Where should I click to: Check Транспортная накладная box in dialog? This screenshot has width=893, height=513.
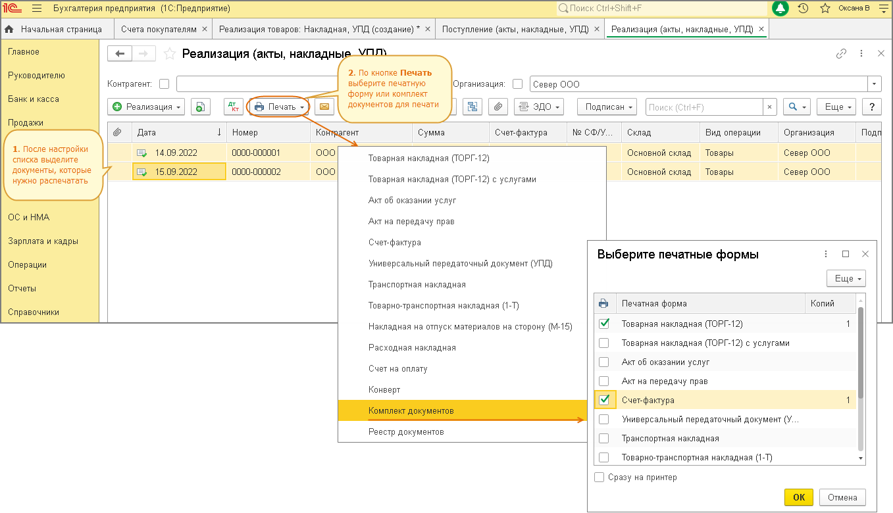(604, 438)
